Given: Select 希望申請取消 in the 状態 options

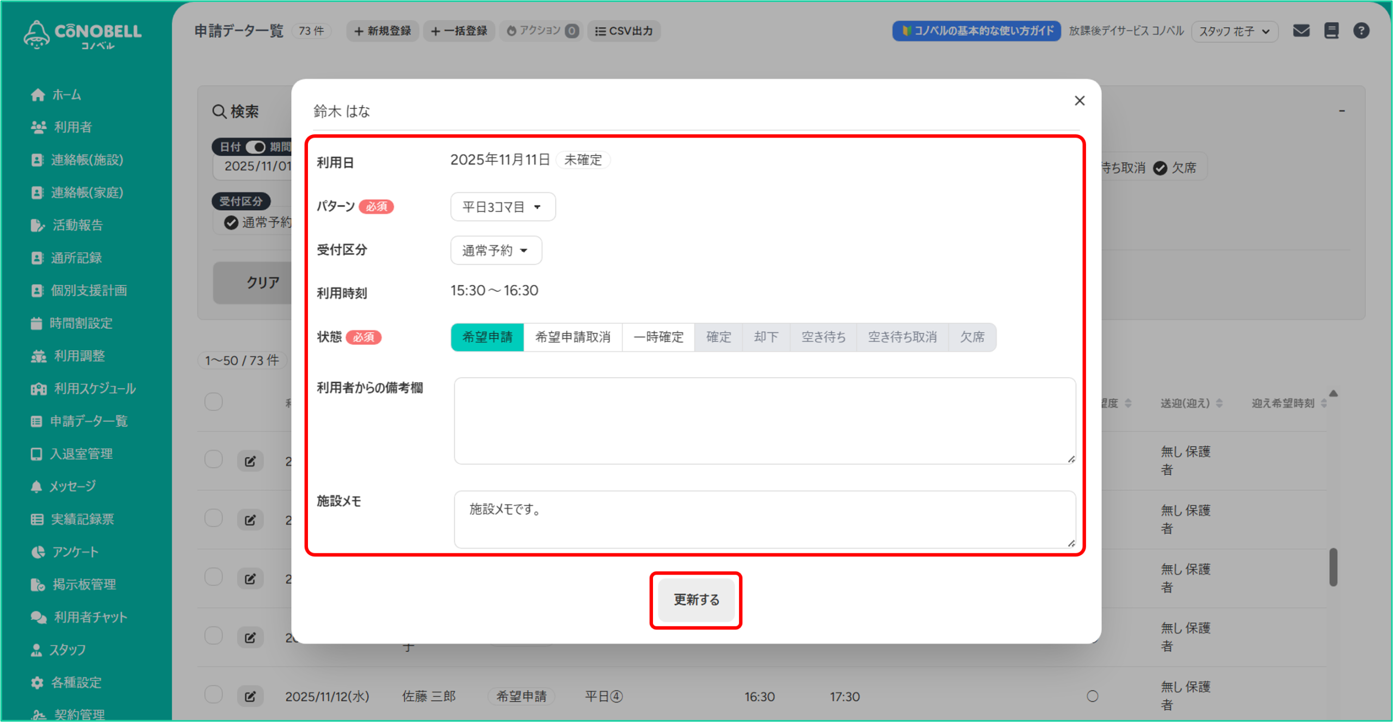Looking at the screenshot, I should coord(572,337).
